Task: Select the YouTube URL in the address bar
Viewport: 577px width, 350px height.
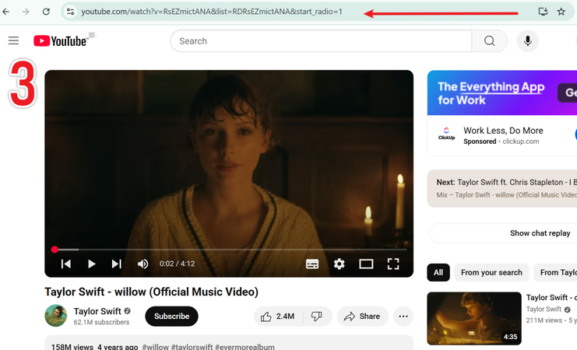Action: 212,12
